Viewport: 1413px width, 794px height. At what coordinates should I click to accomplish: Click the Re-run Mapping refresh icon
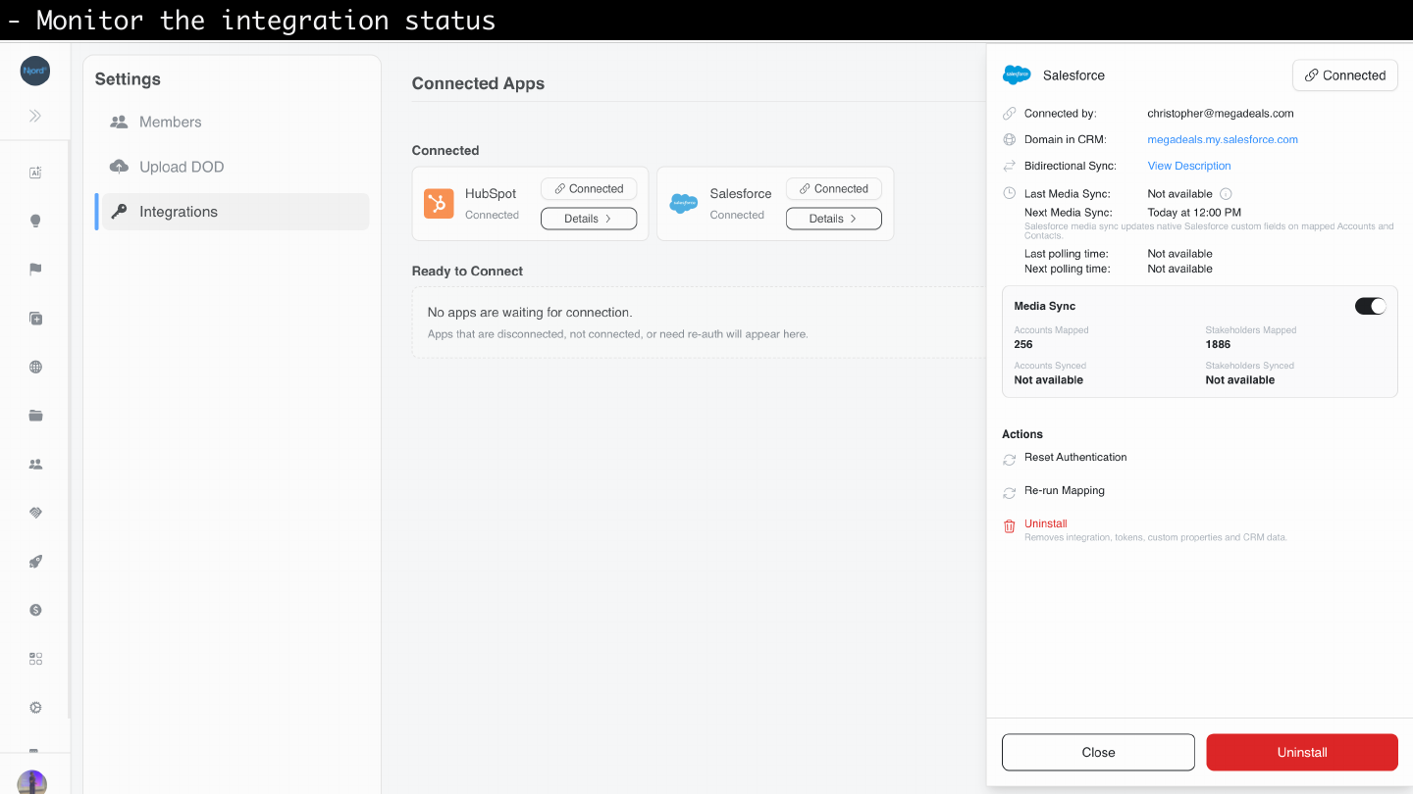pyautogui.click(x=1010, y=493)
